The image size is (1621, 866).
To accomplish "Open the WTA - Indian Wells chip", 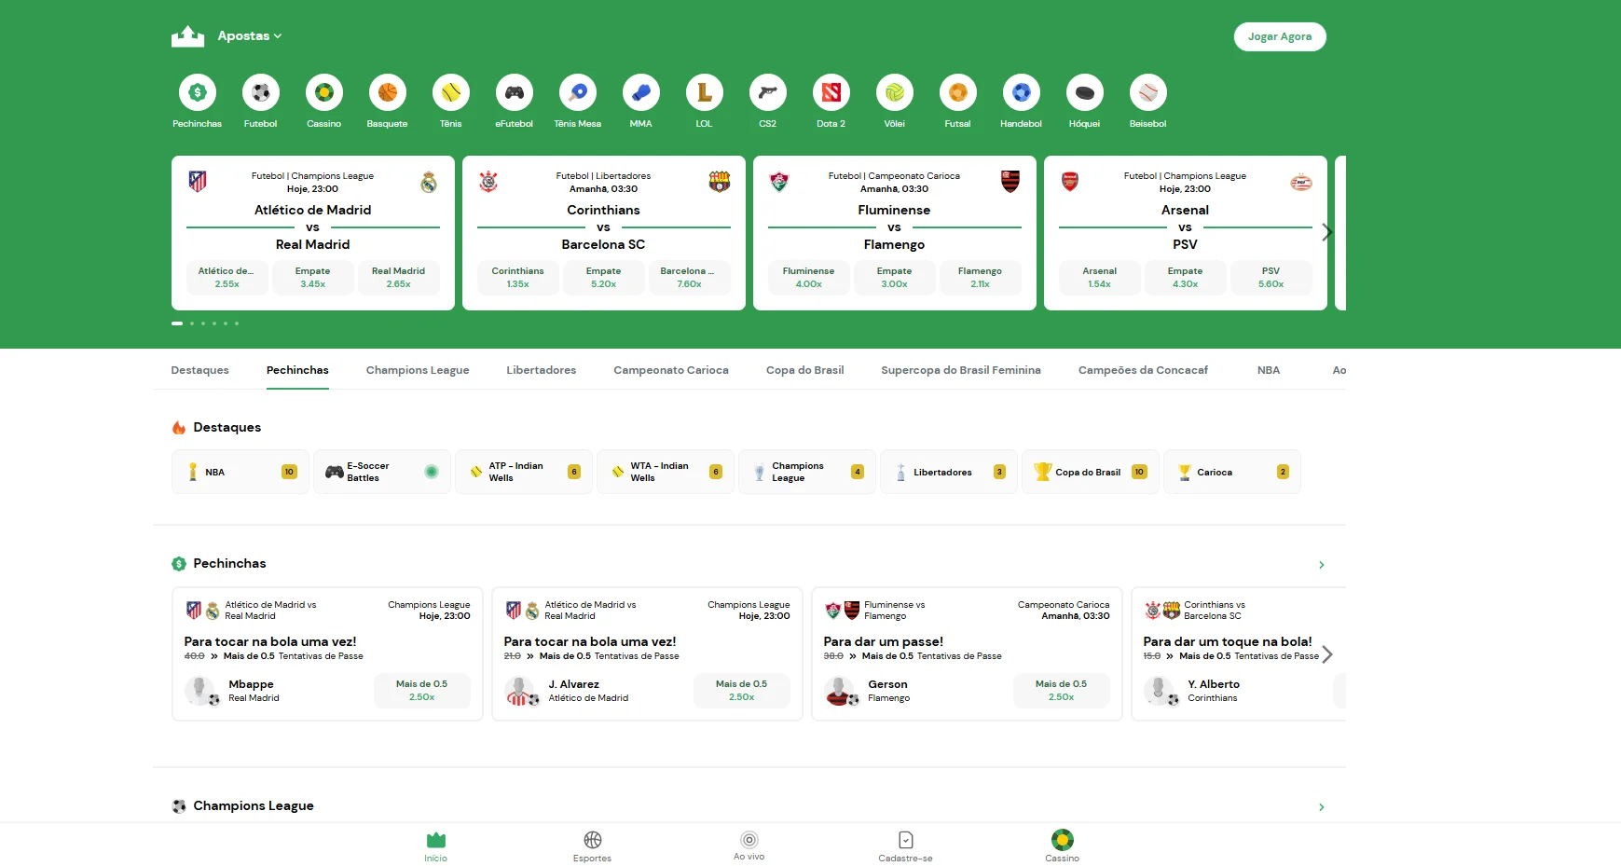I will click(666, 472).
